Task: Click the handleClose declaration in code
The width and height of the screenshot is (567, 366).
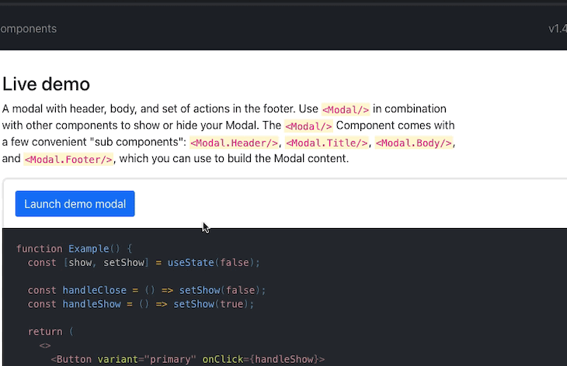Action: point(95,290)
